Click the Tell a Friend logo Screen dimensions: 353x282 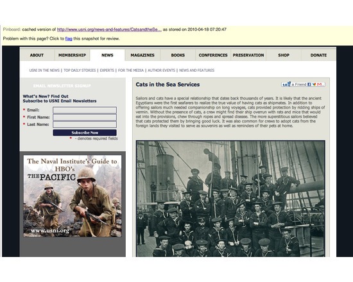286,84
